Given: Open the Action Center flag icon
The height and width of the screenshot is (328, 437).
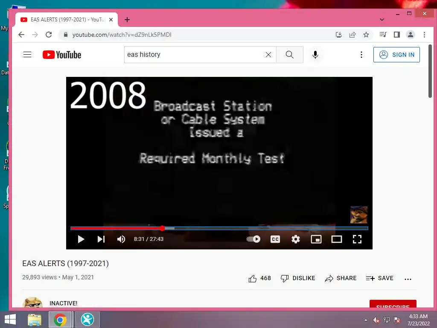Looking at the screenshot, I should pyautogui.click(x=397, y=320).
